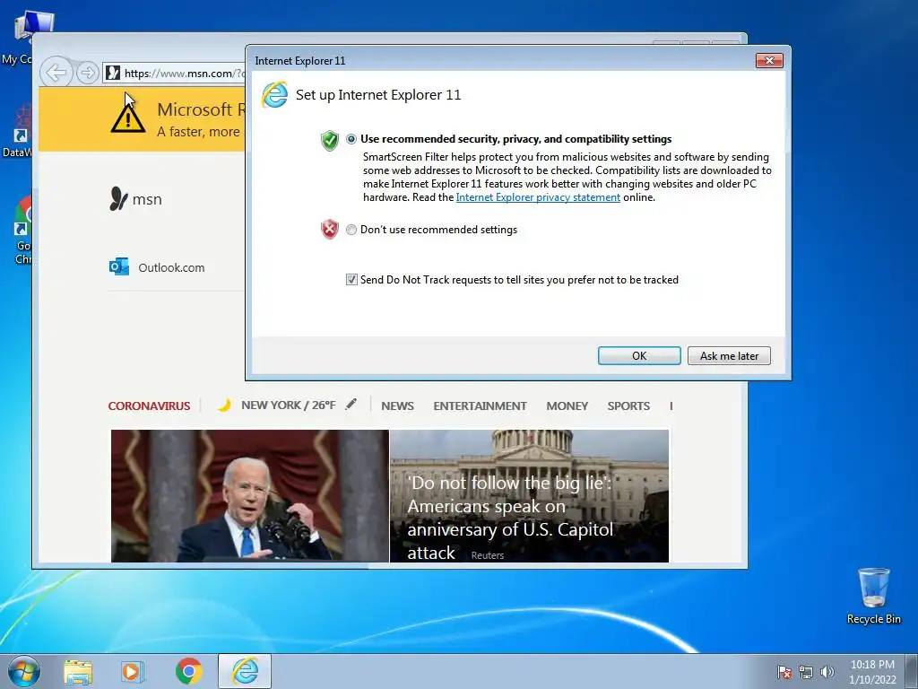
Task: Launch Google Chrome from taskbar
Action: (x=188, y=671)
